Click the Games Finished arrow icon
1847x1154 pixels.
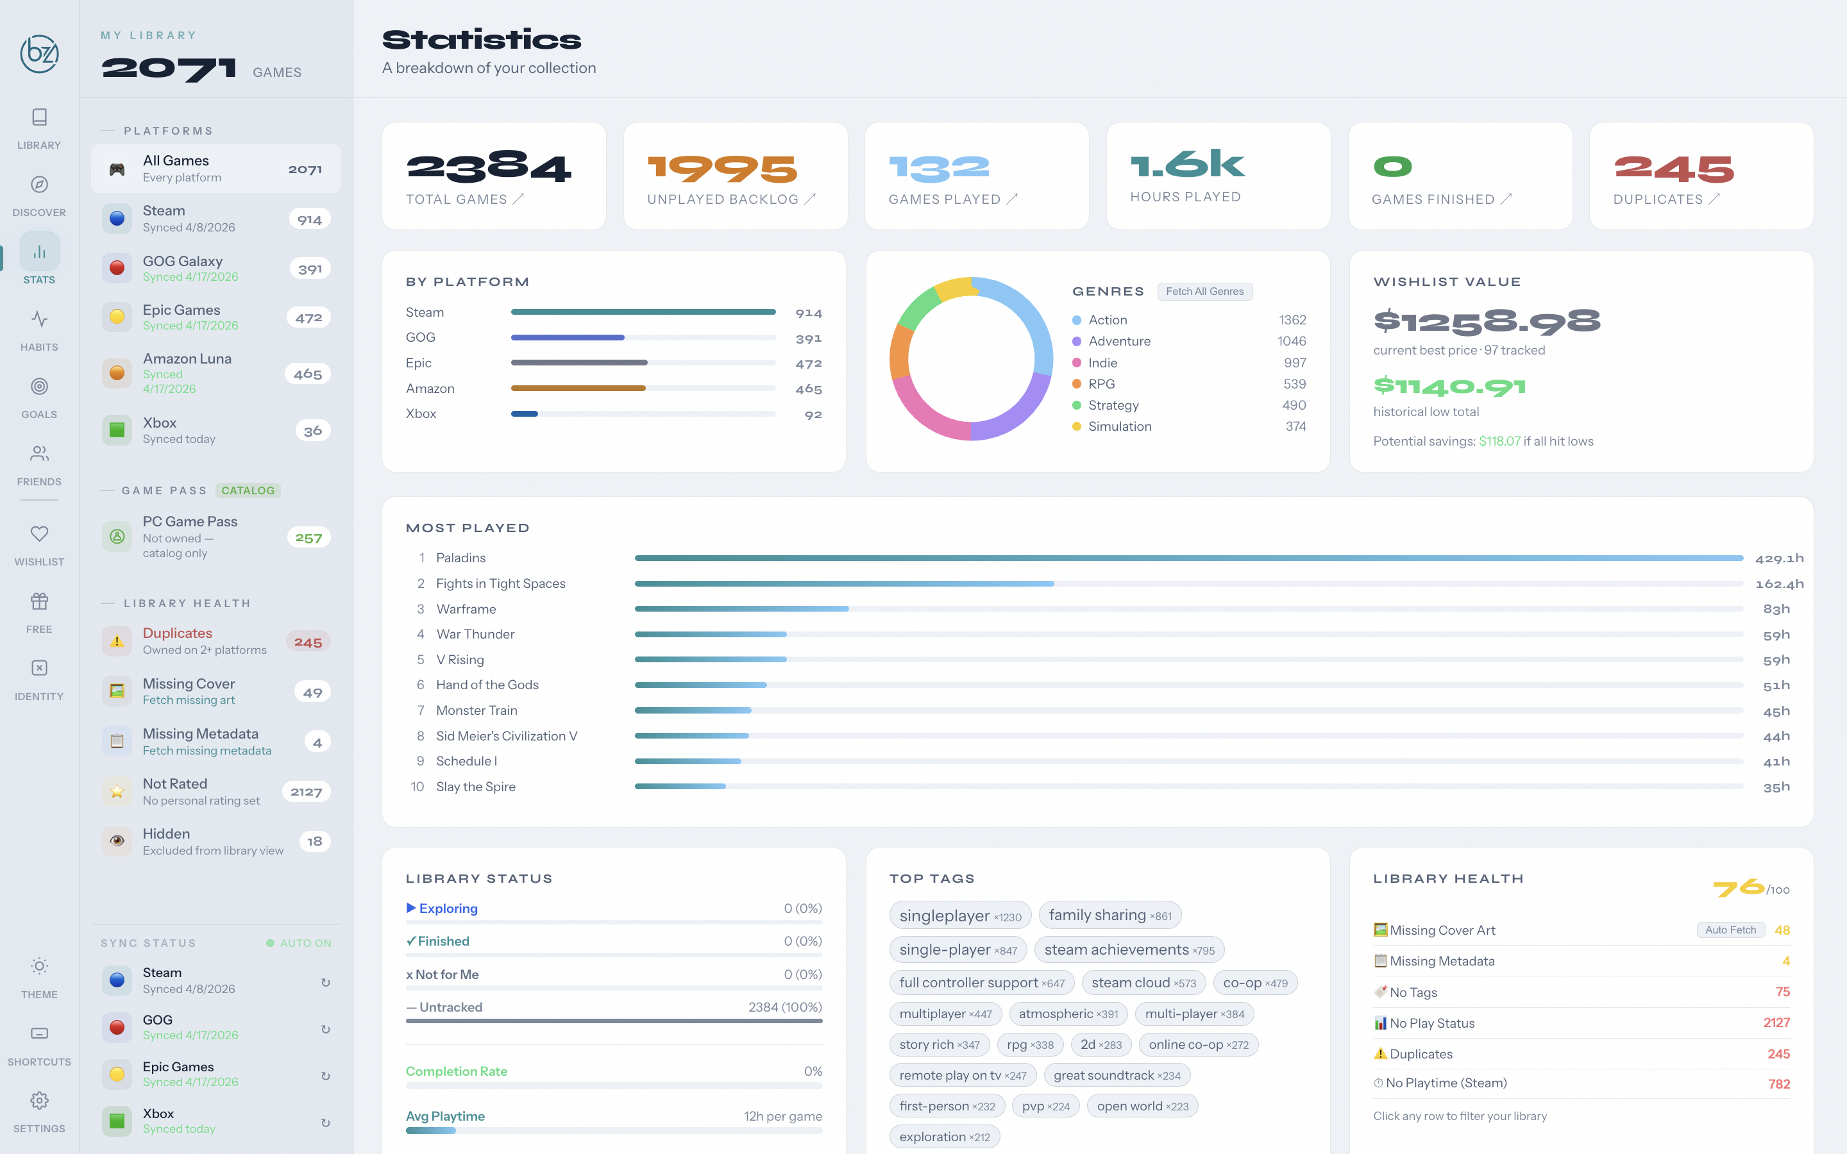(1506, 199)
